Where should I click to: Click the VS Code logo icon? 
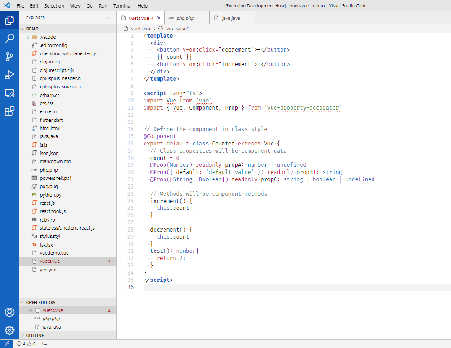click(7, 5)
